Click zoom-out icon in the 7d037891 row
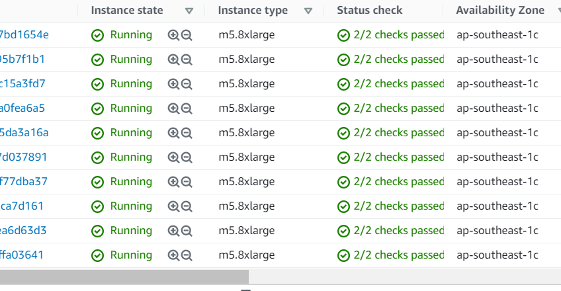 coord(187,157)
